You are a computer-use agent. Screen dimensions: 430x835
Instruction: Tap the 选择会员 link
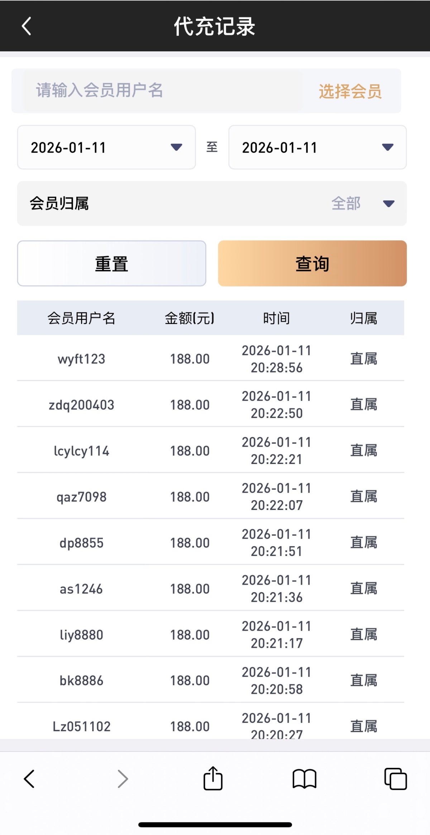point(350,91)
